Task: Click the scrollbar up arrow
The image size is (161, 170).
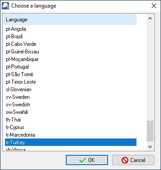Action: 150,18
